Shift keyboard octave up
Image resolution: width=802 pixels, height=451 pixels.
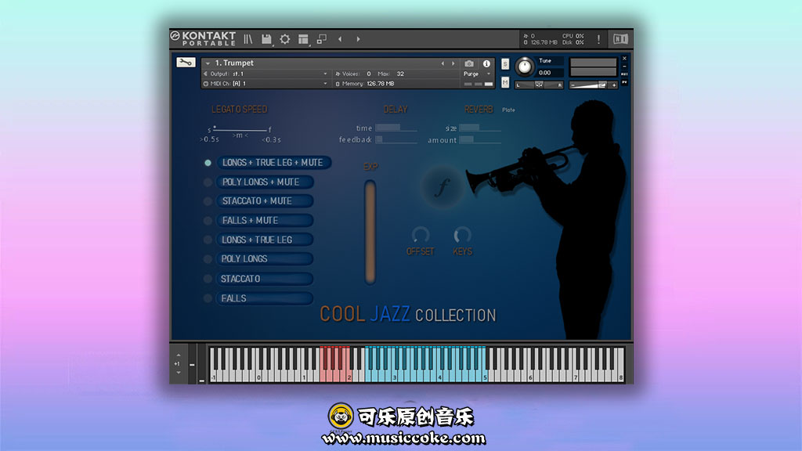[178, 355]
